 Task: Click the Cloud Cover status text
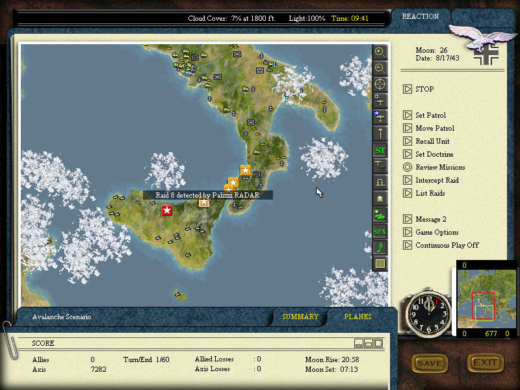[x=232, y=18]
